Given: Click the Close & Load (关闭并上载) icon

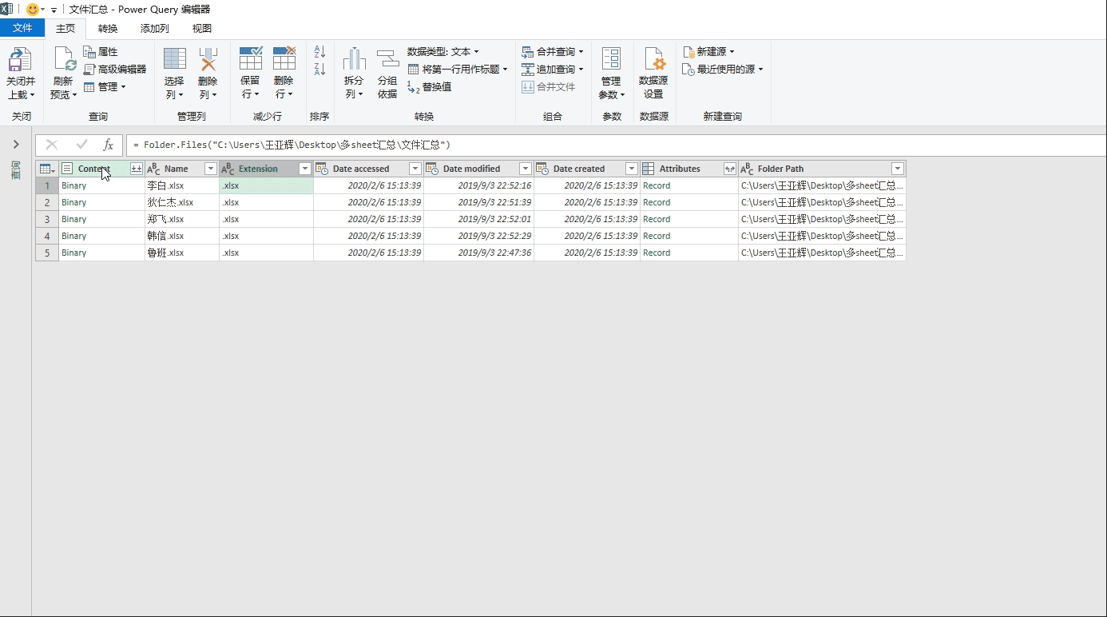Looking at the screenshot, I should click(x=20, y=60).
